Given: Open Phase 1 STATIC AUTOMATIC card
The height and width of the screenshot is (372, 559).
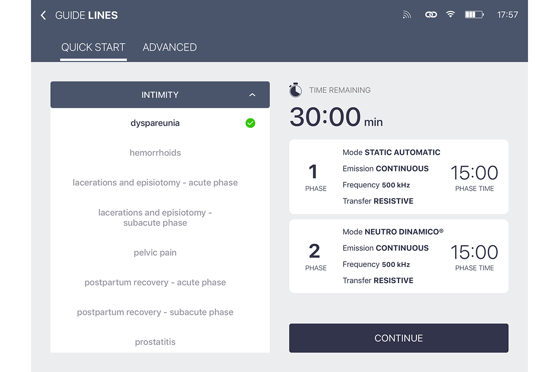Looking at the screenshot, I should pos(399,177).
